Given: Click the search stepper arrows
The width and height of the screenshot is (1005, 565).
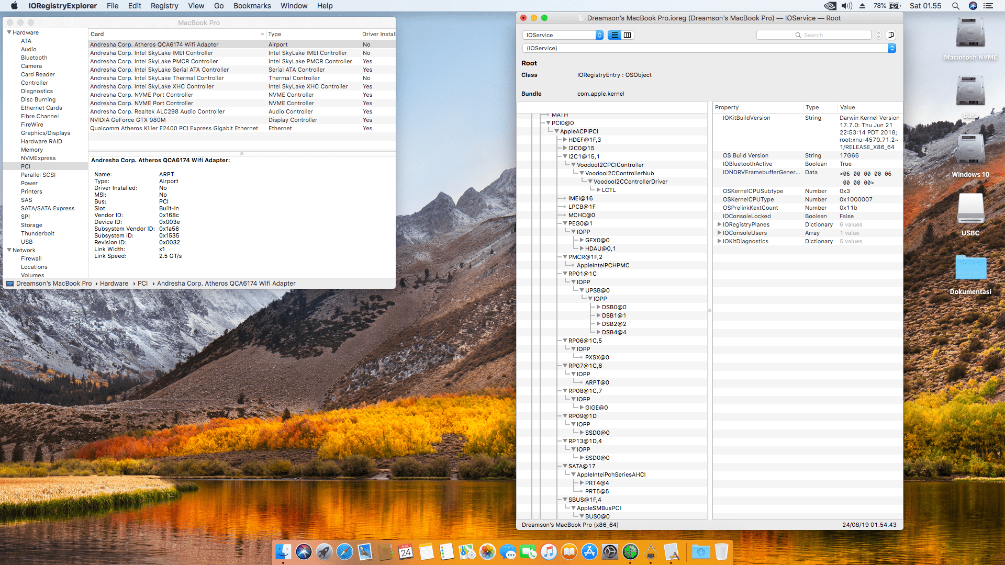Looking at the screenshot, I should 878,35.
